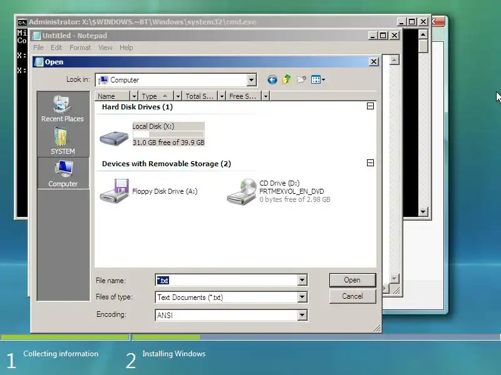Collapse Hard Disk Drives group

click(x=370, y=106)
